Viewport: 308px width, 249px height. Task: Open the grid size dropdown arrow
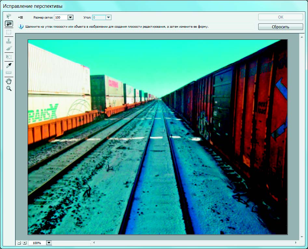pyautogui.click(x=70, y=18)
